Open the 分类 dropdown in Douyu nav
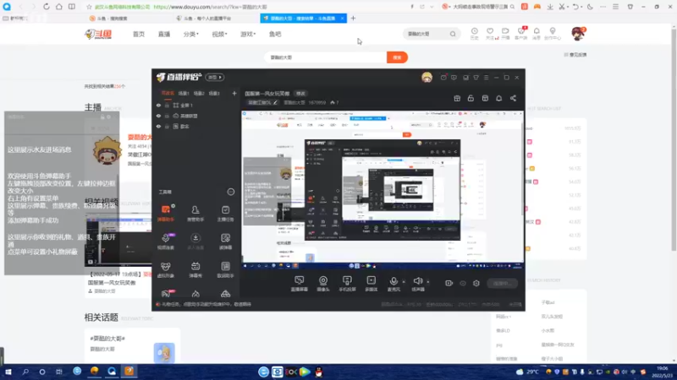The width and height of the screenshot is (677, 380). [191, 34]
